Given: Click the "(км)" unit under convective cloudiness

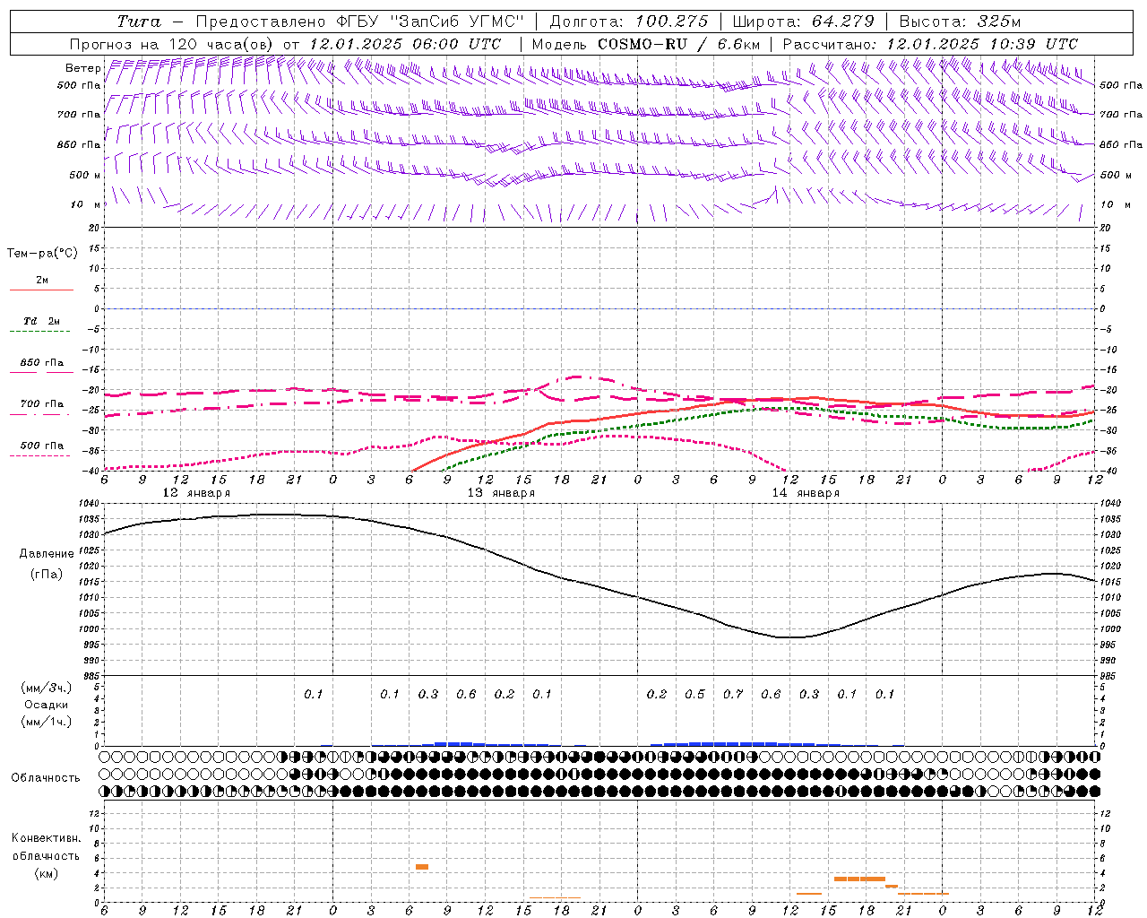Looking at the screenshot, I should point(46,873).
